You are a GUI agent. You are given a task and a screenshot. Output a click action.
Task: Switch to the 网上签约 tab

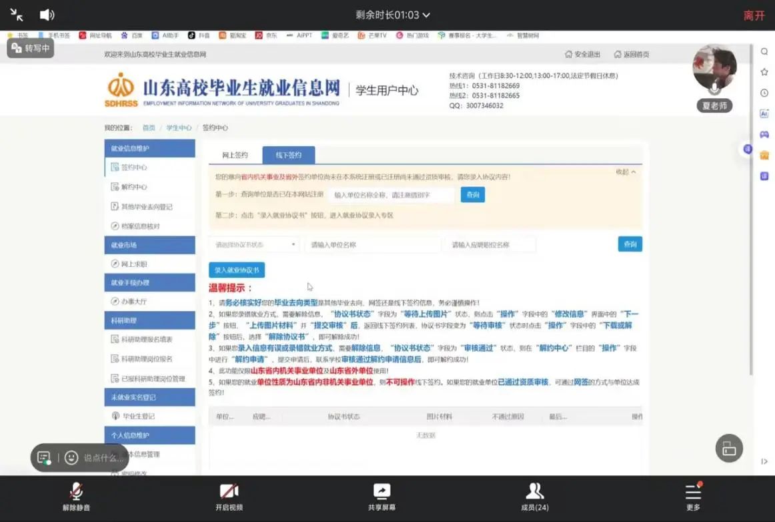234,155
